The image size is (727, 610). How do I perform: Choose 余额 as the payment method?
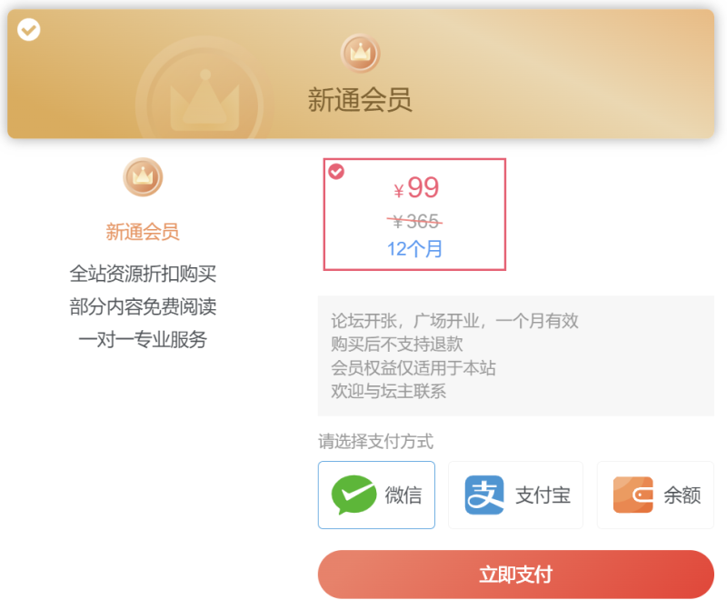tap(654, 495)
